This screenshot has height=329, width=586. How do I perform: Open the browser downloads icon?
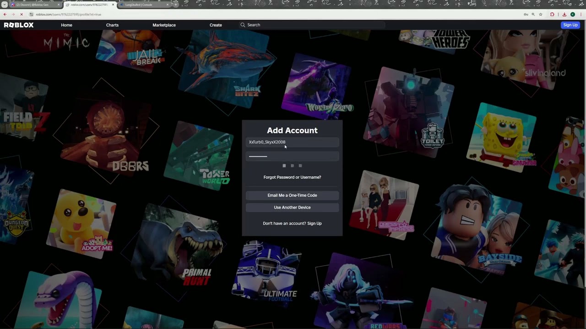[x=564, y=15]
